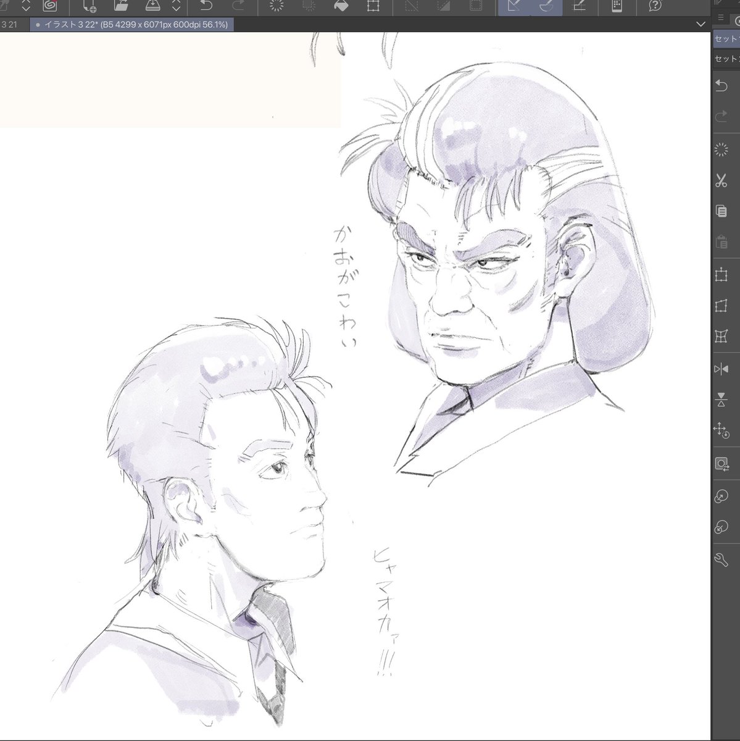740x741 pixels.
Task: Select the セット2 quick access set
Action: 726,59
